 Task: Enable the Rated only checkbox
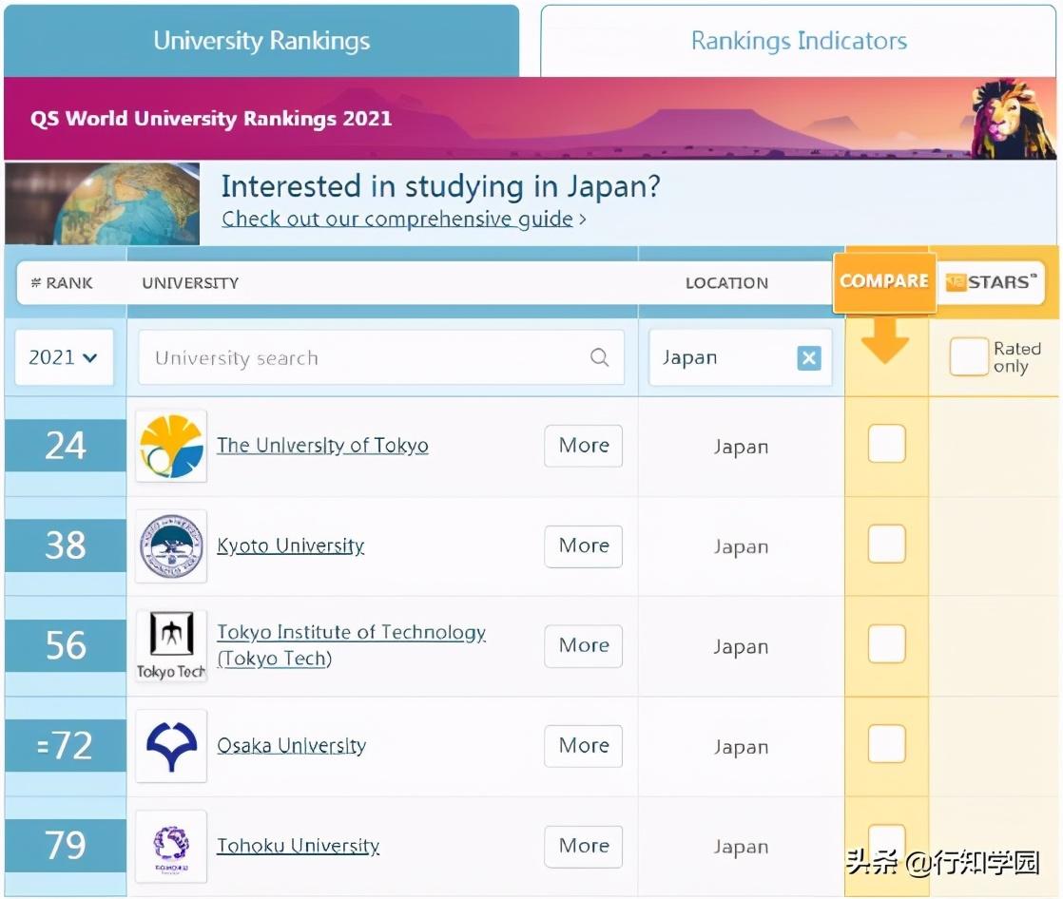tap(968, 357)
